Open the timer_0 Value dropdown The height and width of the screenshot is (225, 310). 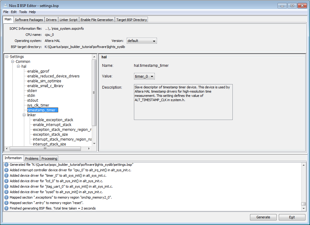pyautogui.click(x=144, y=77)
